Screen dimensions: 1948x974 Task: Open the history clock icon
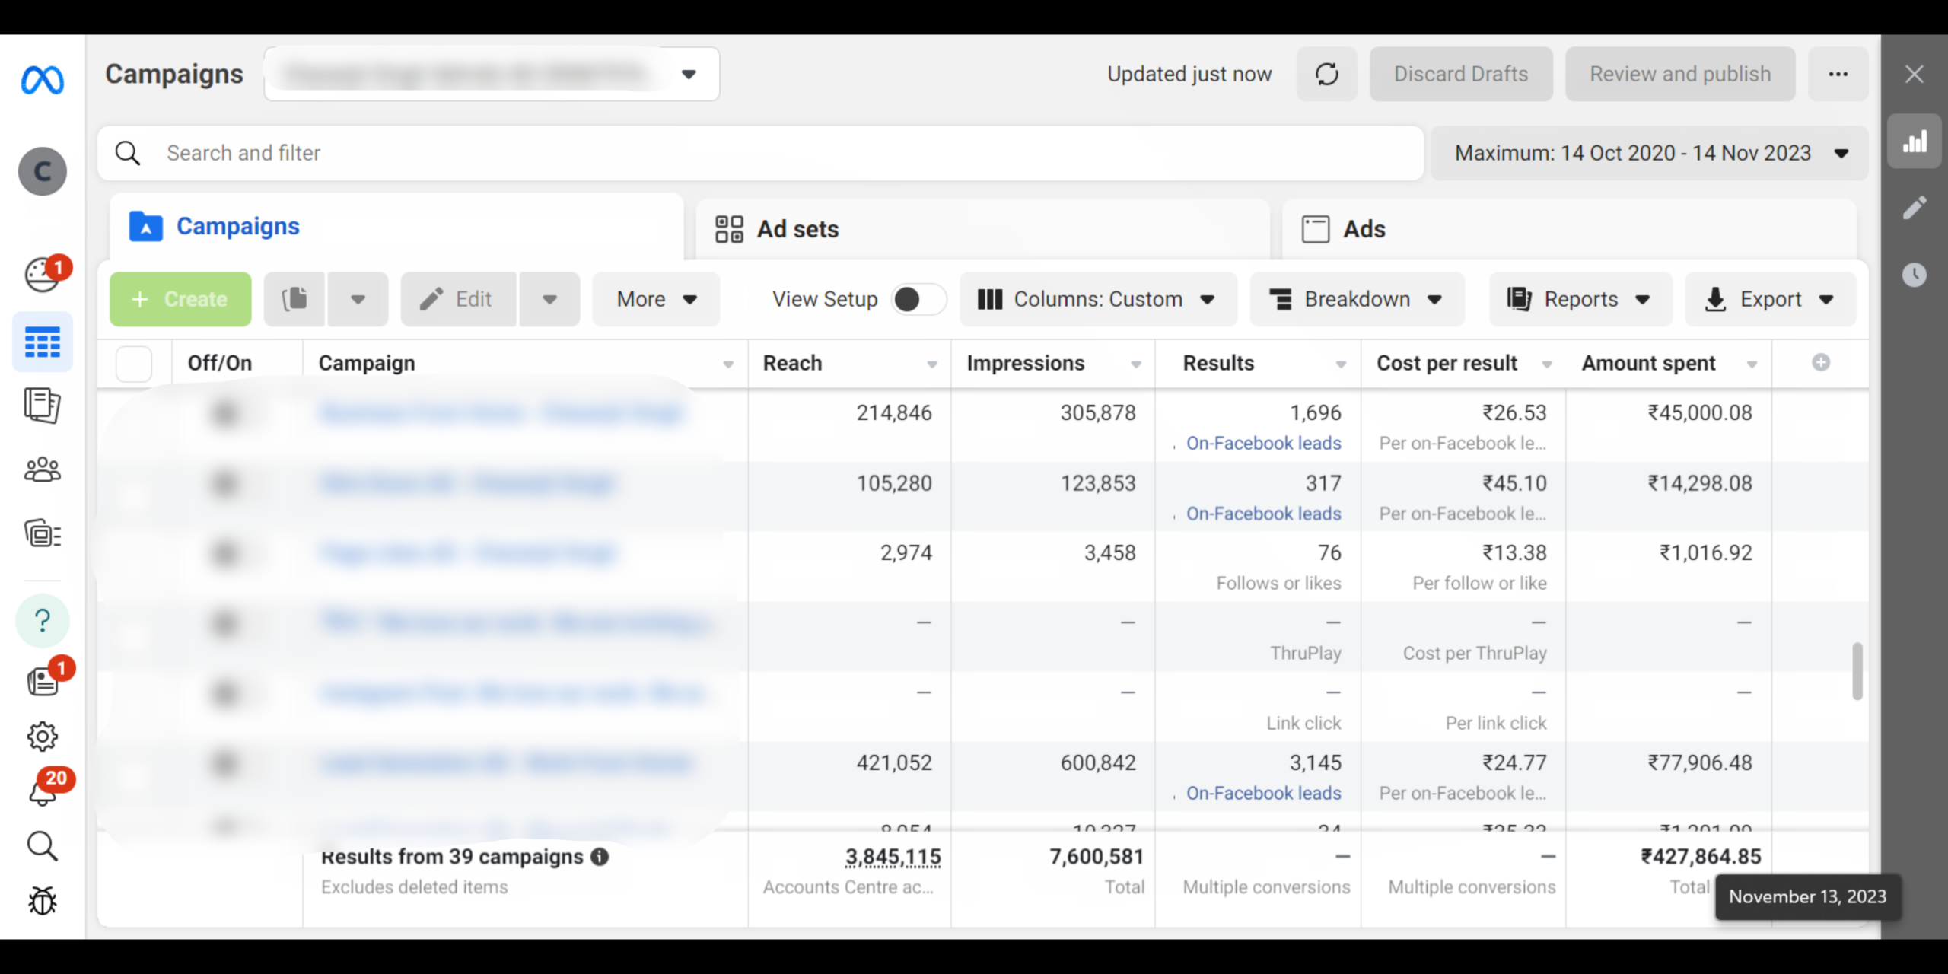[x=1915, y=275]
